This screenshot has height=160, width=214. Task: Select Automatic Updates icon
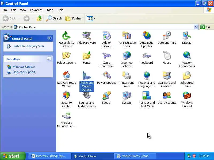[147, 39]
